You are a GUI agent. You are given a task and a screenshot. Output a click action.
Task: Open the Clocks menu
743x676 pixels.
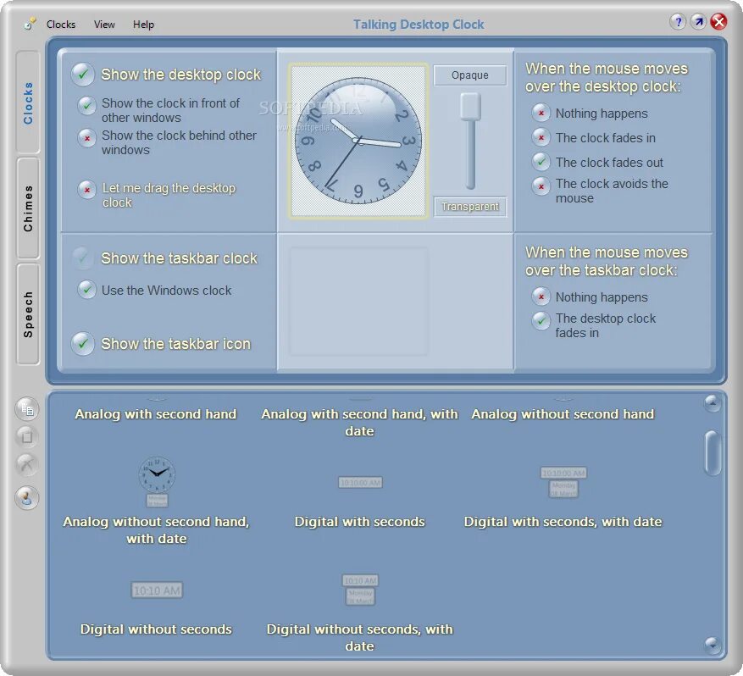61,25
